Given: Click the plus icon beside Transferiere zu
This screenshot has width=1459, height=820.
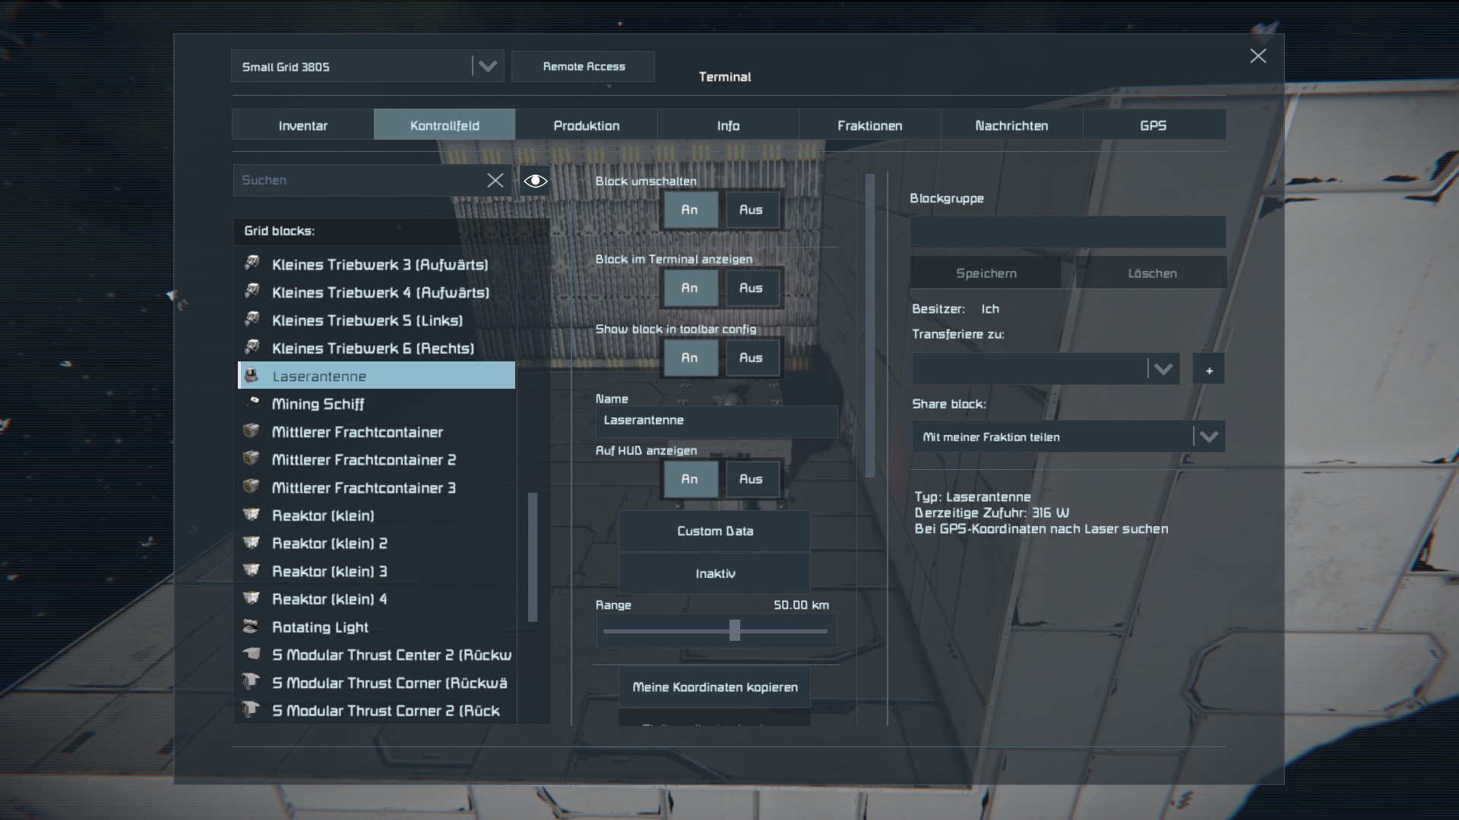Looking at the screenshot, I should pyautogui.click(x=1209, y=370).
